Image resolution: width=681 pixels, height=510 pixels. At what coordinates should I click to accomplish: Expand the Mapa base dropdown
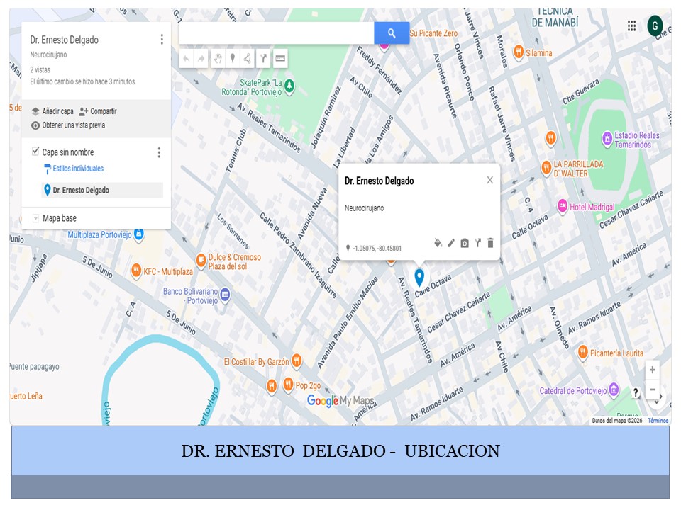35,218
